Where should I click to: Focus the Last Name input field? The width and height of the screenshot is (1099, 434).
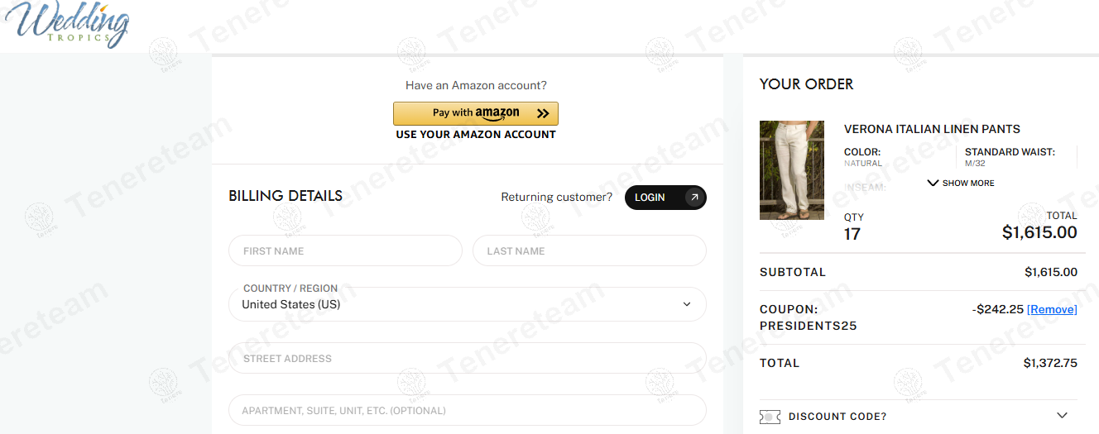coord(589,250)
